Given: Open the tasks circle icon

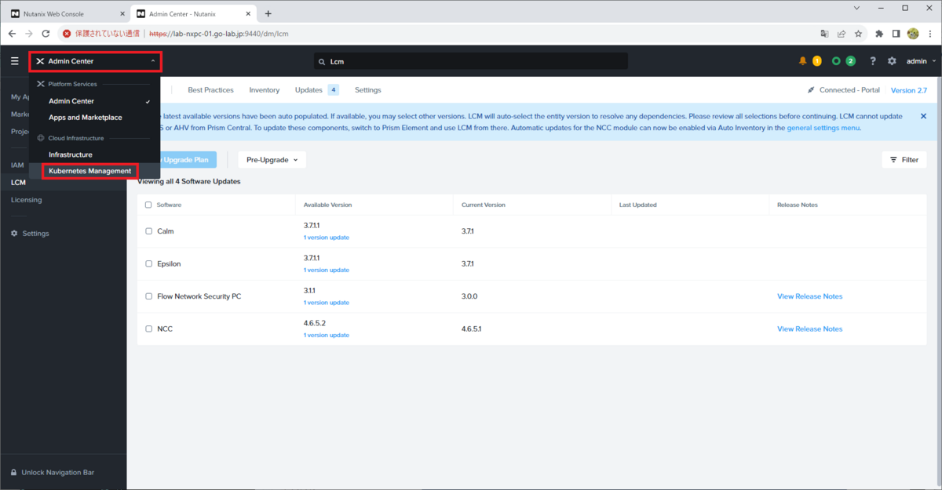Looking at the screenshot, I should (836, 61).
